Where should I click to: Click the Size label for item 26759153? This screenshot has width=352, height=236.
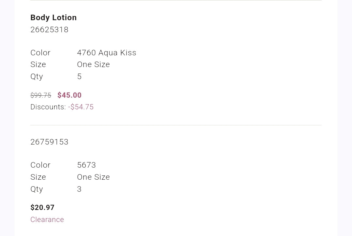pyautogui.click(x=38, y=177)
